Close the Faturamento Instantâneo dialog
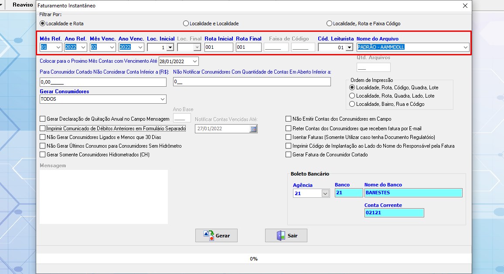Viewport: 504px width, 274px height. click(x=465, y=6)
